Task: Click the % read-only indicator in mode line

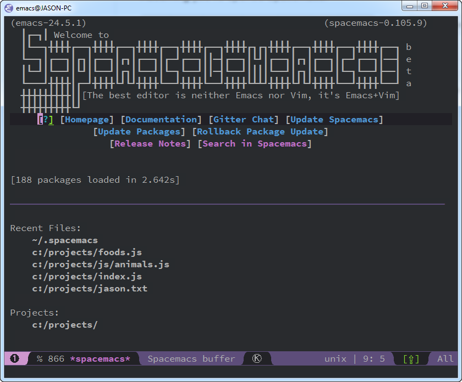Action: (40, 359)
